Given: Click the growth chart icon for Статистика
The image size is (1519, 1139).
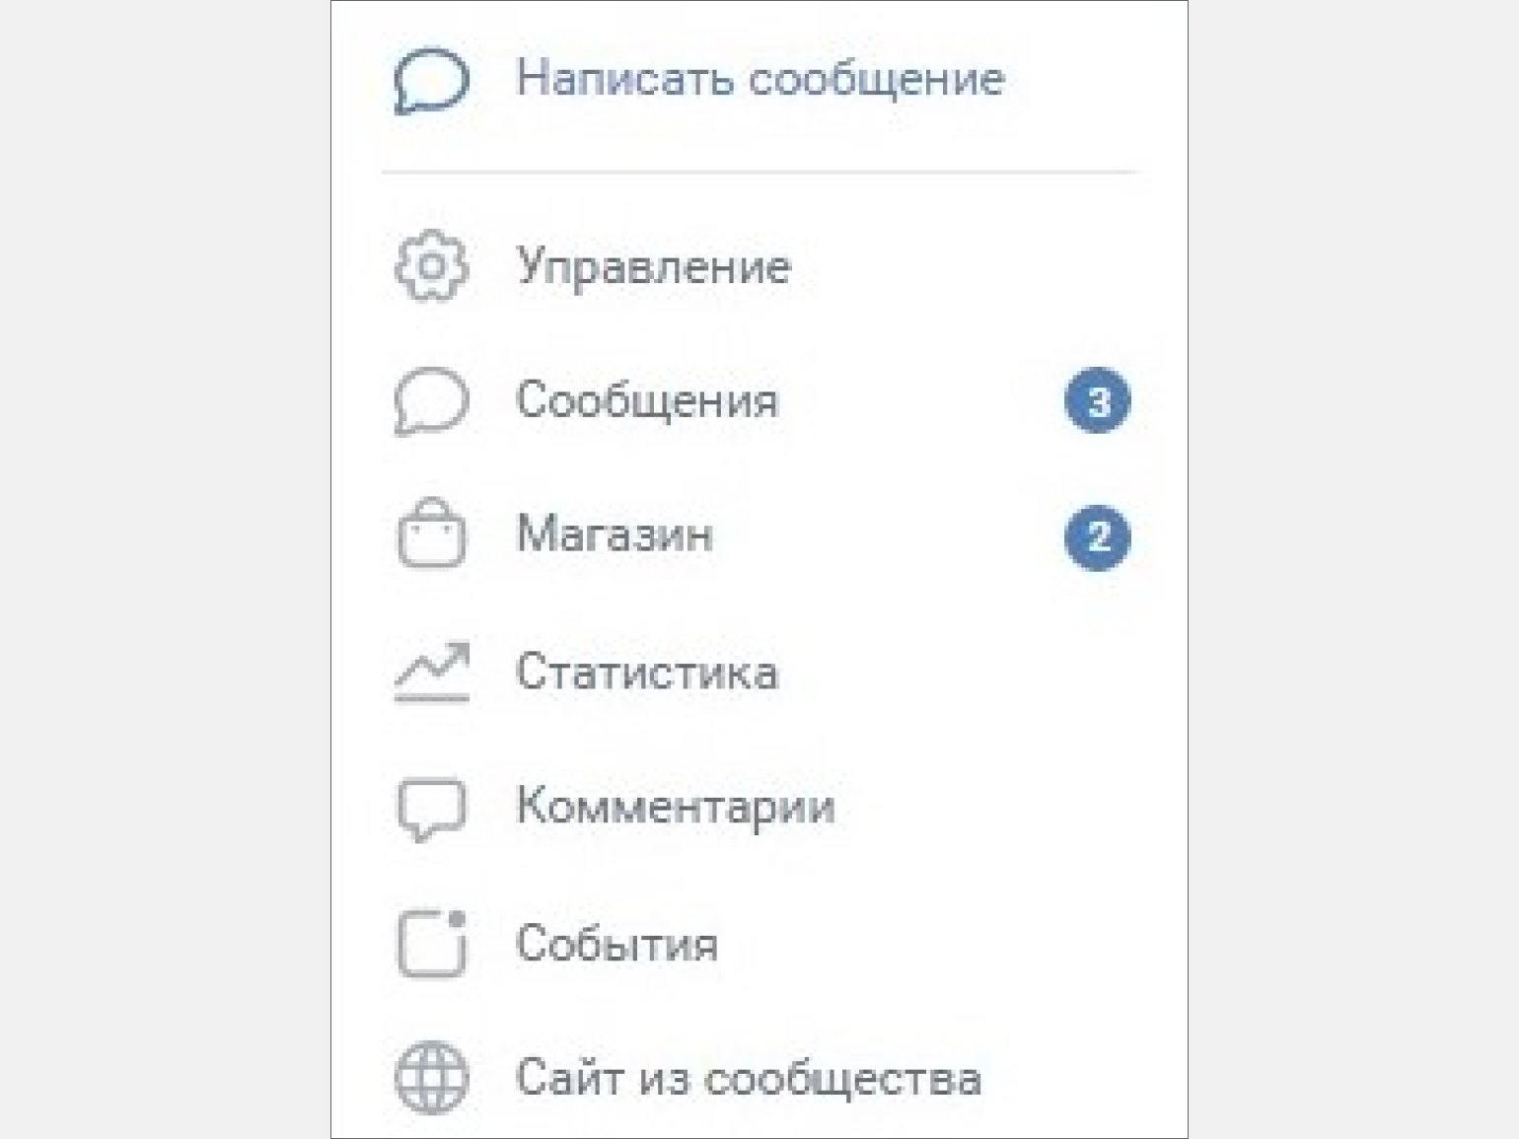Looking at the screenshot, I should pyautogui.click(x=431, y=673).
